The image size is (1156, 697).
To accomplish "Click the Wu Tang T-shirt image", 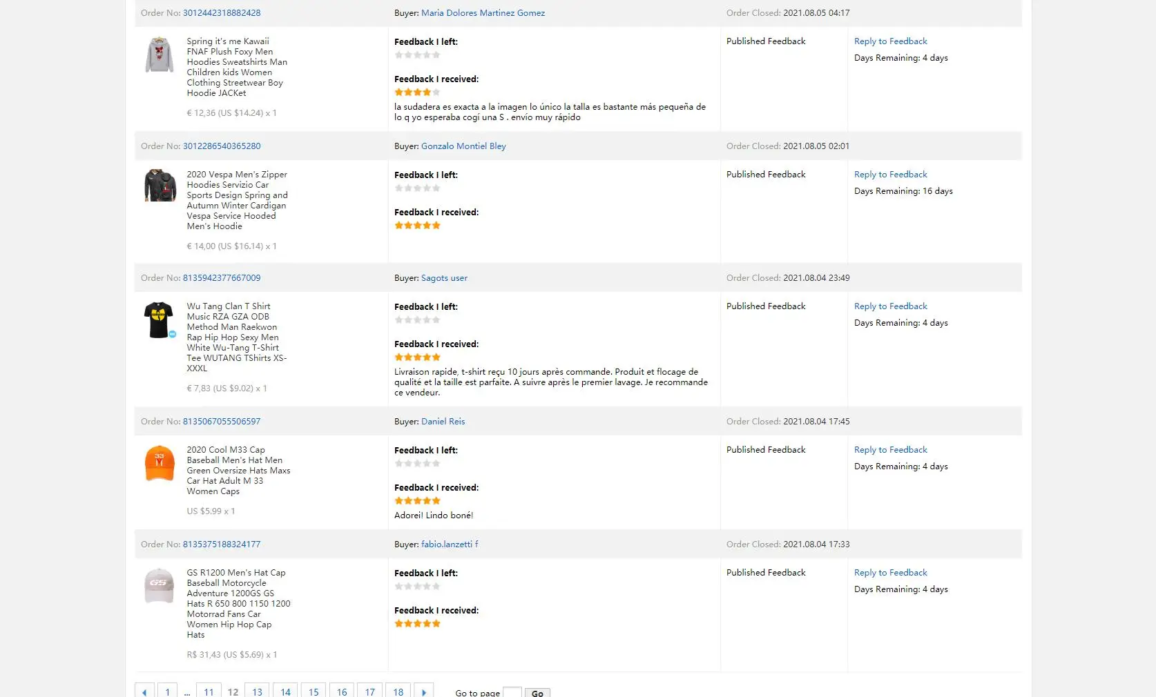I will (x=159, y=320).
